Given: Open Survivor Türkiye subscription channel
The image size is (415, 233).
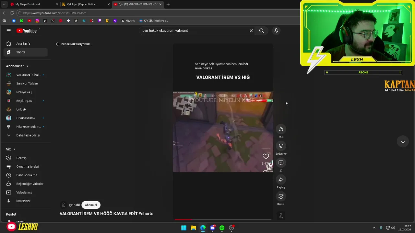Looking at the screenshot, I should [x=25, y=83].
